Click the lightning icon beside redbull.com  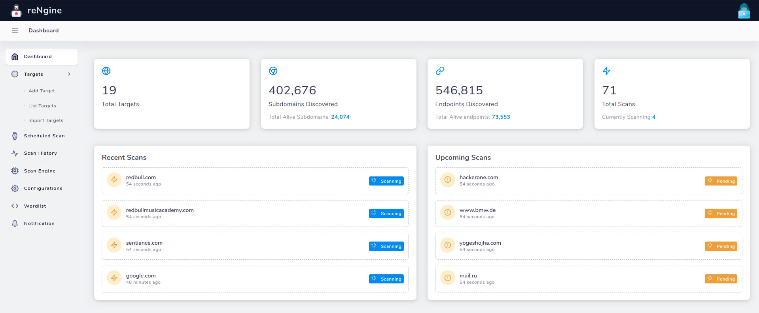114,180
